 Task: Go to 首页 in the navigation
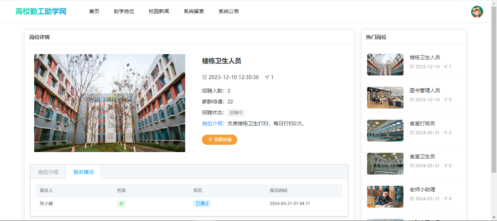[94, 11]
